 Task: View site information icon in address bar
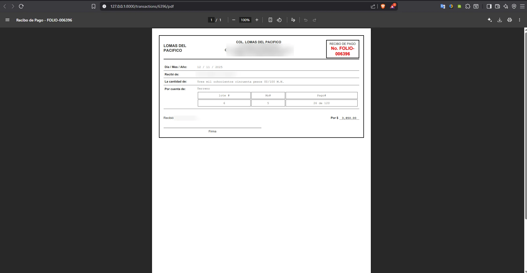(x=104, y=6)
